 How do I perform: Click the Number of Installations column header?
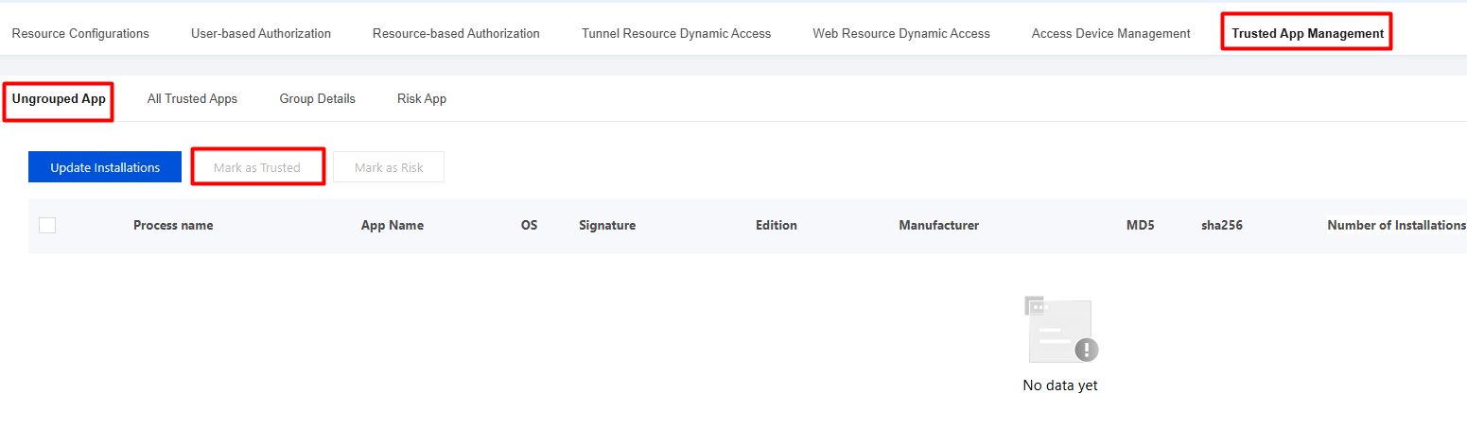click(x=1396, y=225)
